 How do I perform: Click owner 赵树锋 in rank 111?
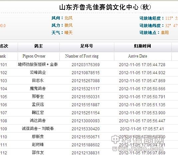(x=38, y=145)
